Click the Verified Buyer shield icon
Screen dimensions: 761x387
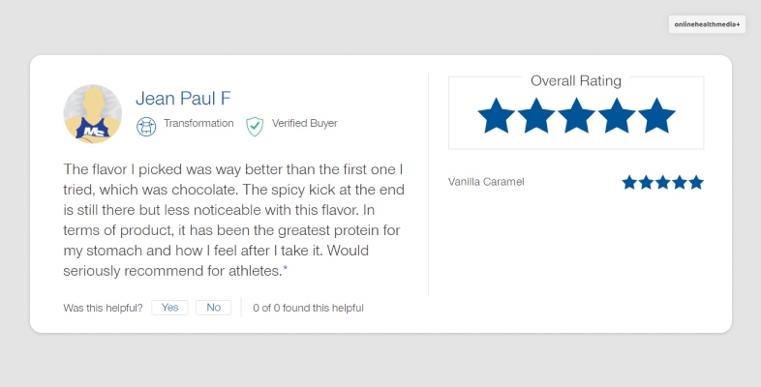255,125
